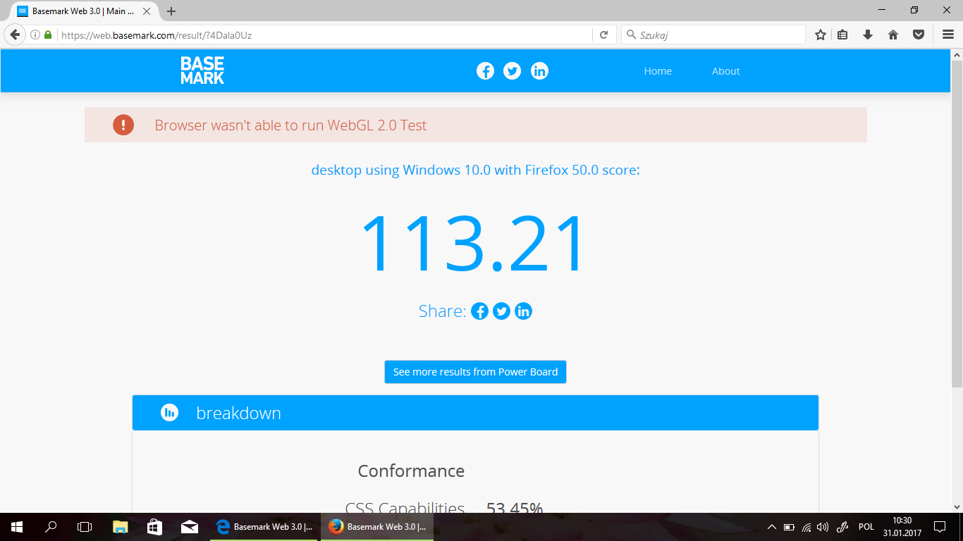This screenshot has height=541, width=963.
Task: Click See more results from Power Board
Action: coord(475,372)
